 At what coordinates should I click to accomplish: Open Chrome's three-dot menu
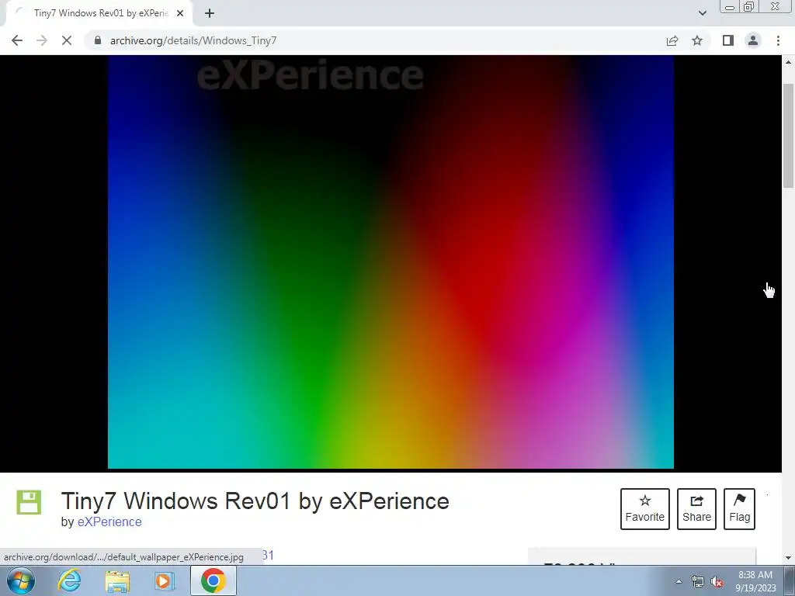(x=778, y=40)
